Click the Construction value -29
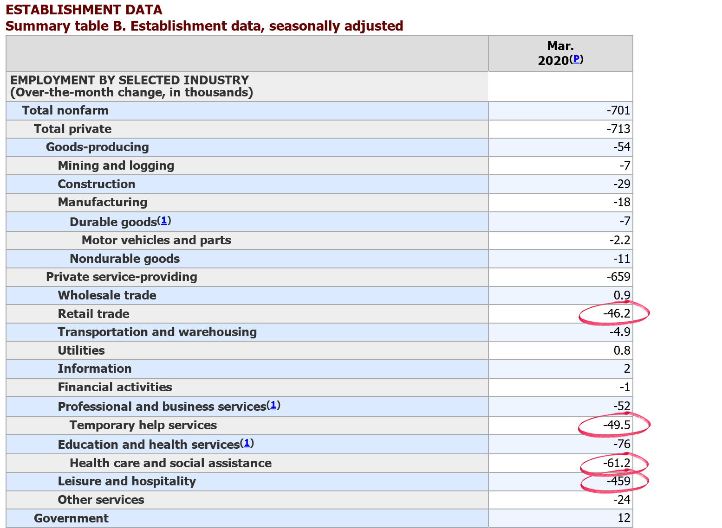 (622, 184)
